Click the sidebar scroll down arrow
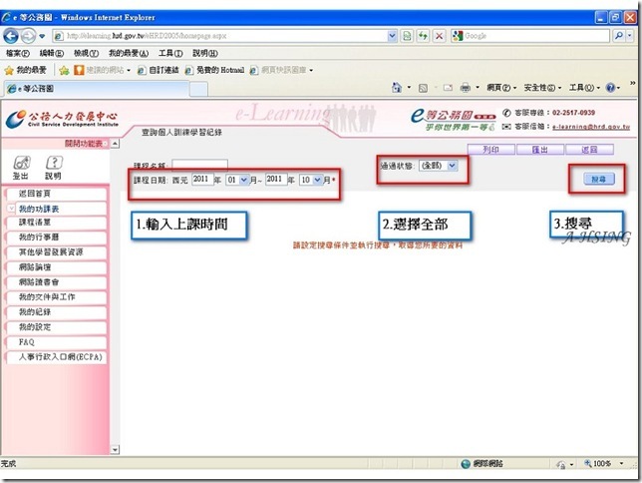The height and width of the screenshot is (483, 642). (x=115, y=450)
